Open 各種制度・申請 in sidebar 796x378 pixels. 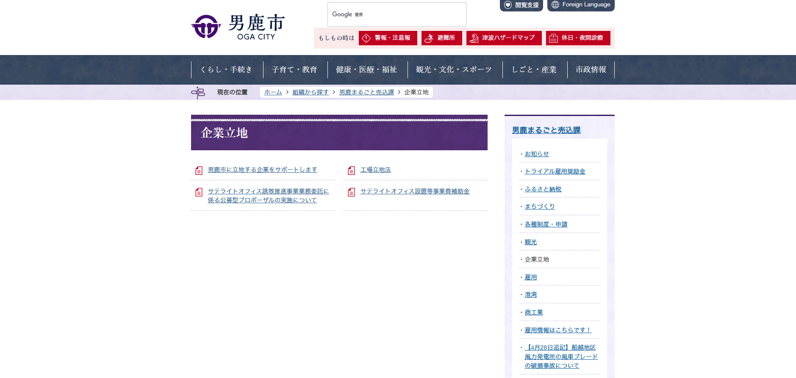tap(546, 224)
